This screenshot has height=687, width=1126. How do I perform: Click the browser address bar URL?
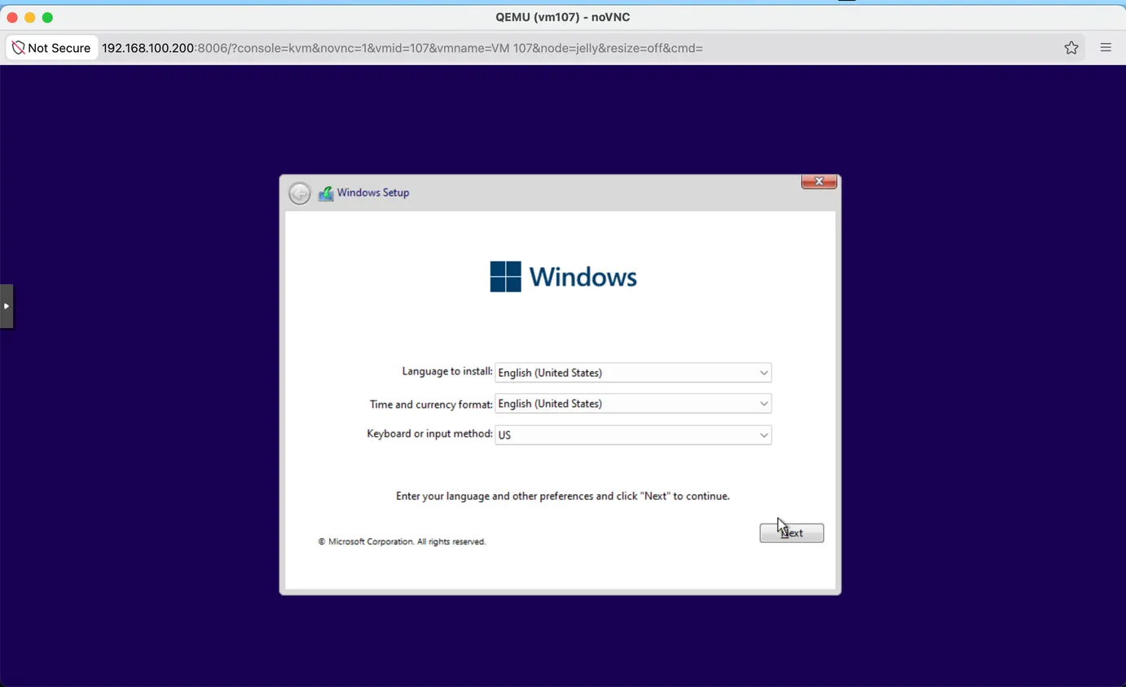402,48
